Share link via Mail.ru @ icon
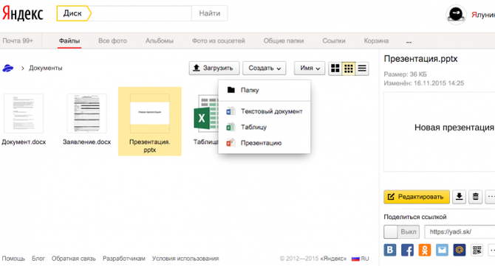 [460, 251]
